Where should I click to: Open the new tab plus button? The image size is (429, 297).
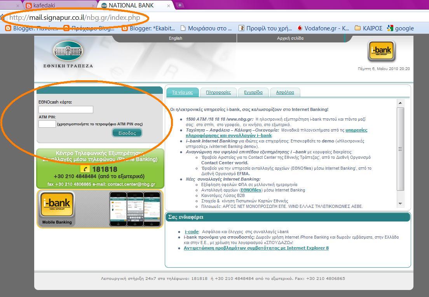(x=180, y=5)
